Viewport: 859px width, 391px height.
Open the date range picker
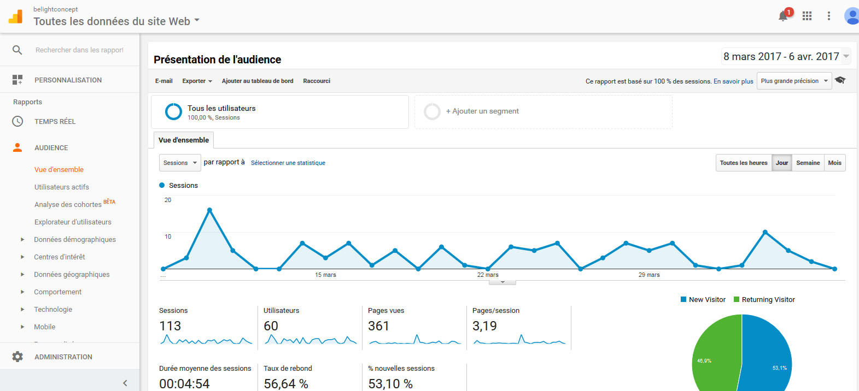tap(786, 56)
